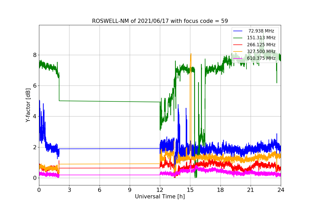Click the x-axis tick label 6
Viewport: 312px width, 208px height.
point(100,190)
